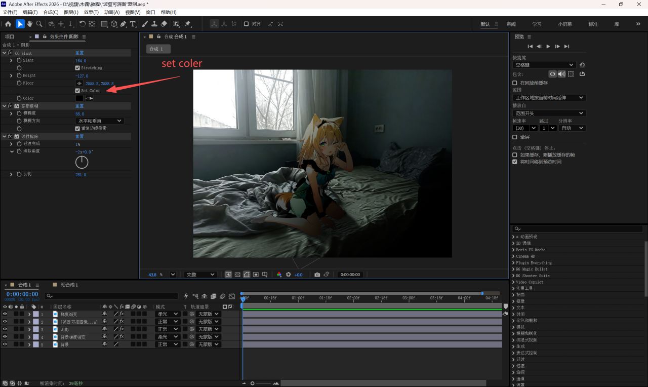This screenshot has width=648, height=387.
Task: Choose the Rotation tool
Action: click(x=83, y=24)
